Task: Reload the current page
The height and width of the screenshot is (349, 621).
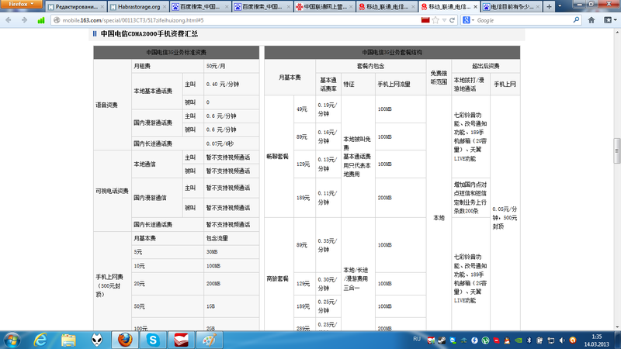Action: (452, 20)
